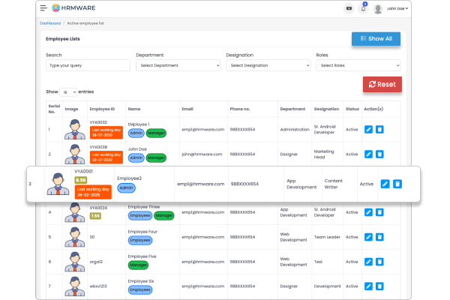Edit Employee 1 record with the pencil icon
Image resolution: width=450 pixels, height=300 pixels.
click(368, 129)
